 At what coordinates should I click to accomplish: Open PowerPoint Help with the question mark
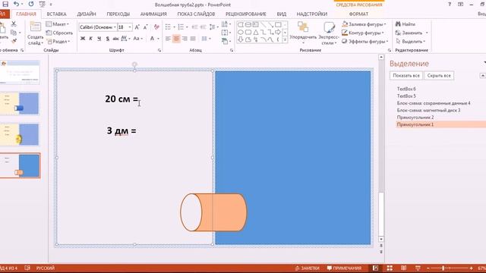(450, 4)
